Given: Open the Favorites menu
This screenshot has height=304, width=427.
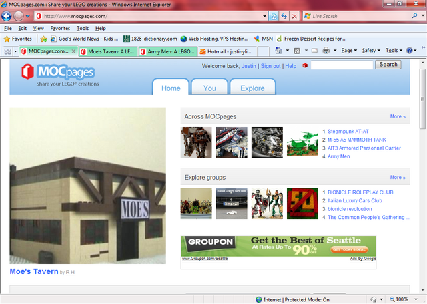Looking at the screenshot, I should tap(60, 28).
